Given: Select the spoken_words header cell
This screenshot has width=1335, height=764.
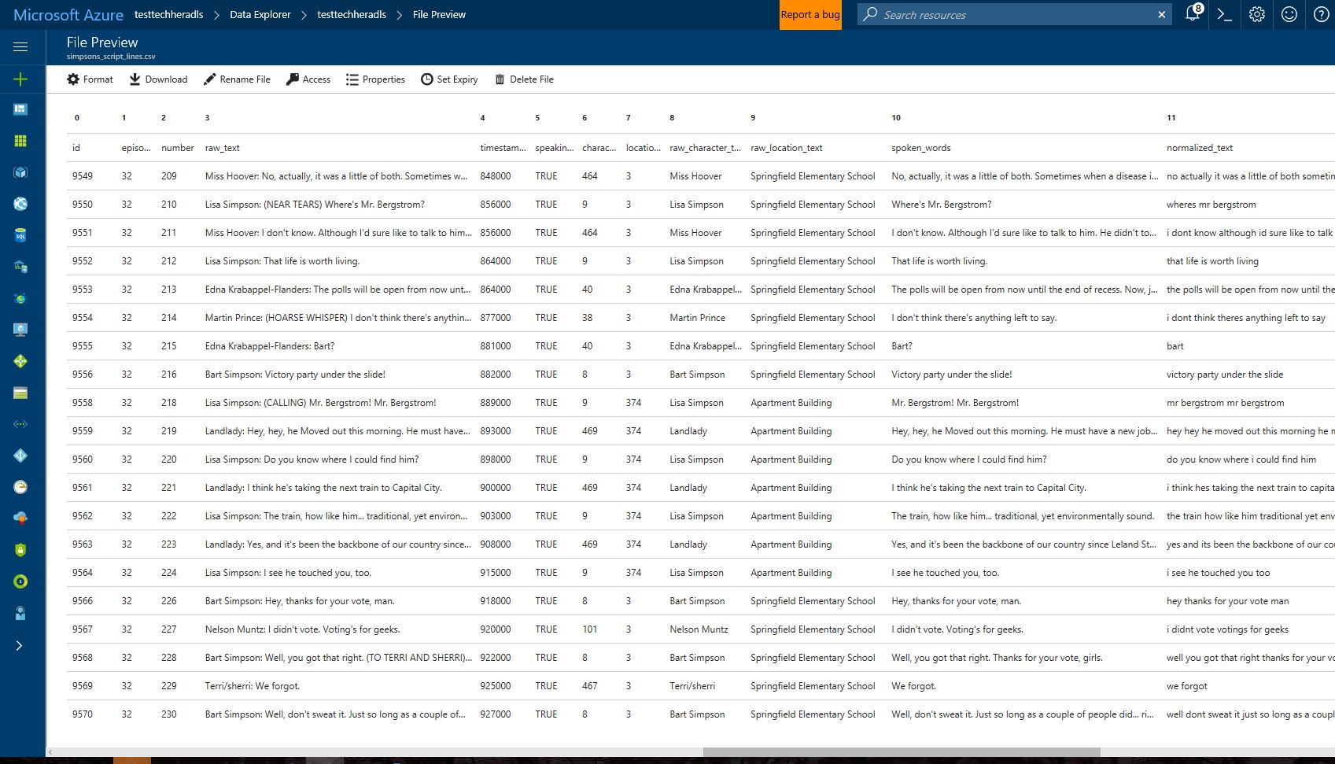Looking at the screenshot, I should click(920, 147).
